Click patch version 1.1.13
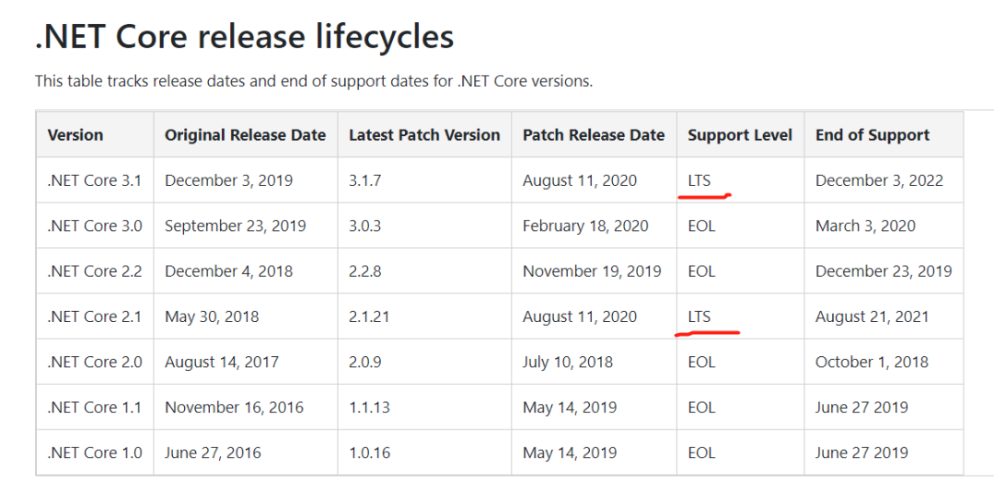 pyautogui.click(x=369, y=407)
